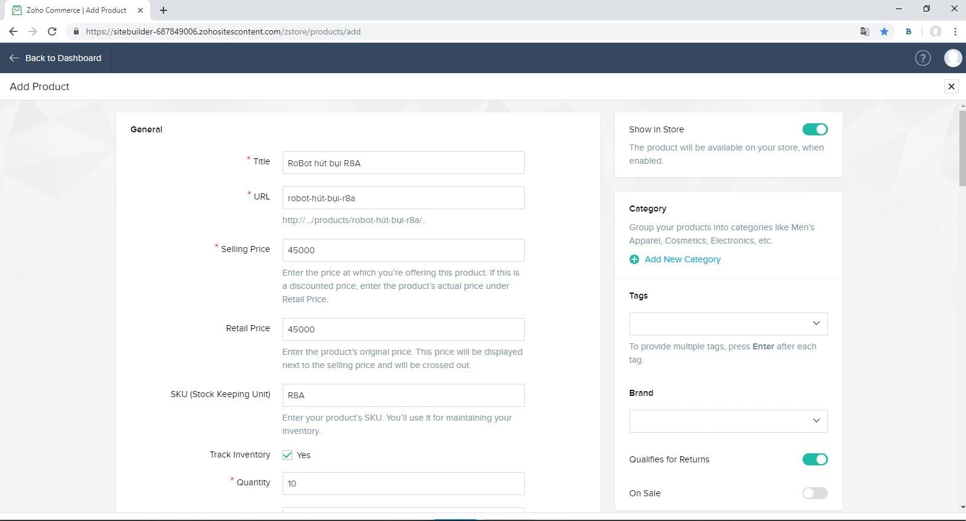Turn off Qualifies for Returns toggle

pos(815,459)
